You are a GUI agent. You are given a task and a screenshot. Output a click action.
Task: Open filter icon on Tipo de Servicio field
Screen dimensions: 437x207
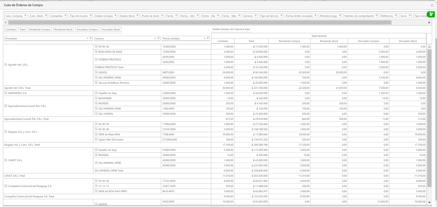click(281, 16)
